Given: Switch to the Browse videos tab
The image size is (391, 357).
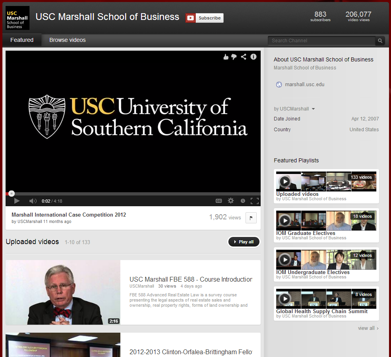Looking at the screenshot, I should click(x=67, y=40).
